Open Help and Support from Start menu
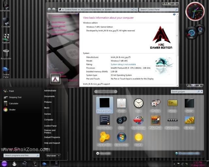209x167 pixels. click(52, 143)
